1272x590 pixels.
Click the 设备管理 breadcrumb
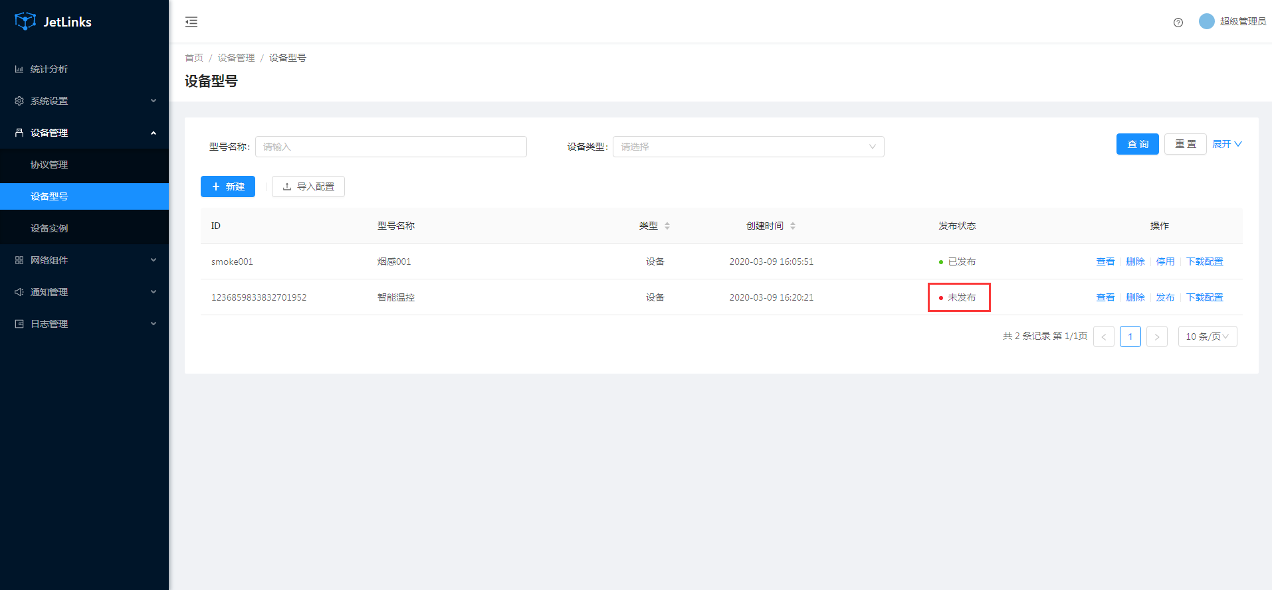click(236, 58)
